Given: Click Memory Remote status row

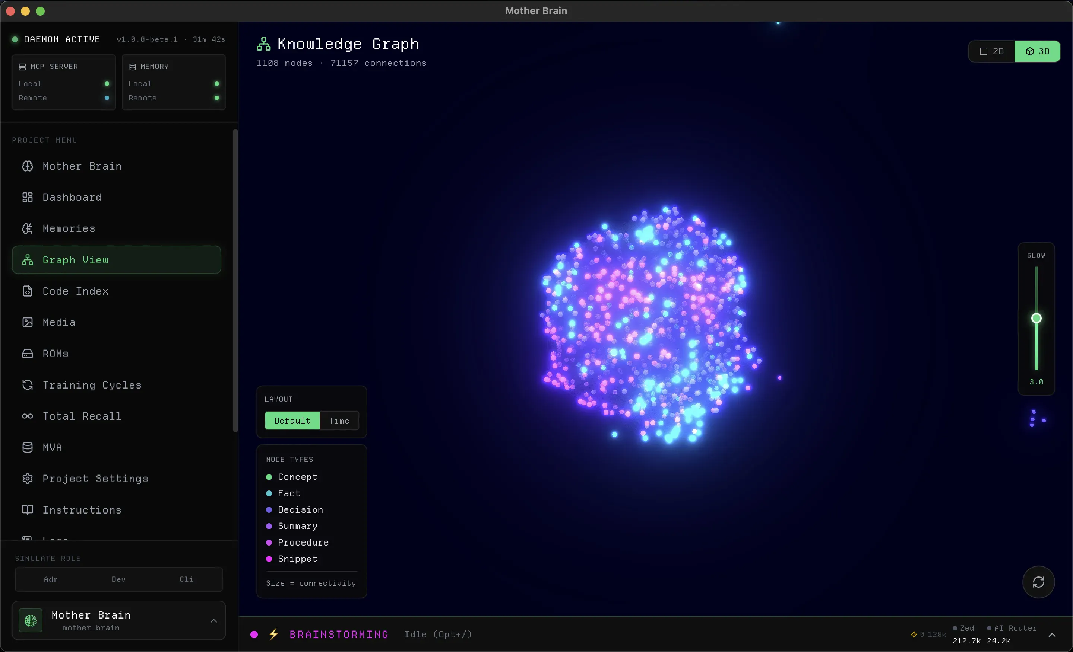Looking at the screenshot, I should coord(174,98).
